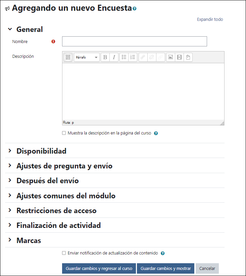Expand the Restricciones de acceso section
Screen dimensions: 246x276
[x=10, y=210]
